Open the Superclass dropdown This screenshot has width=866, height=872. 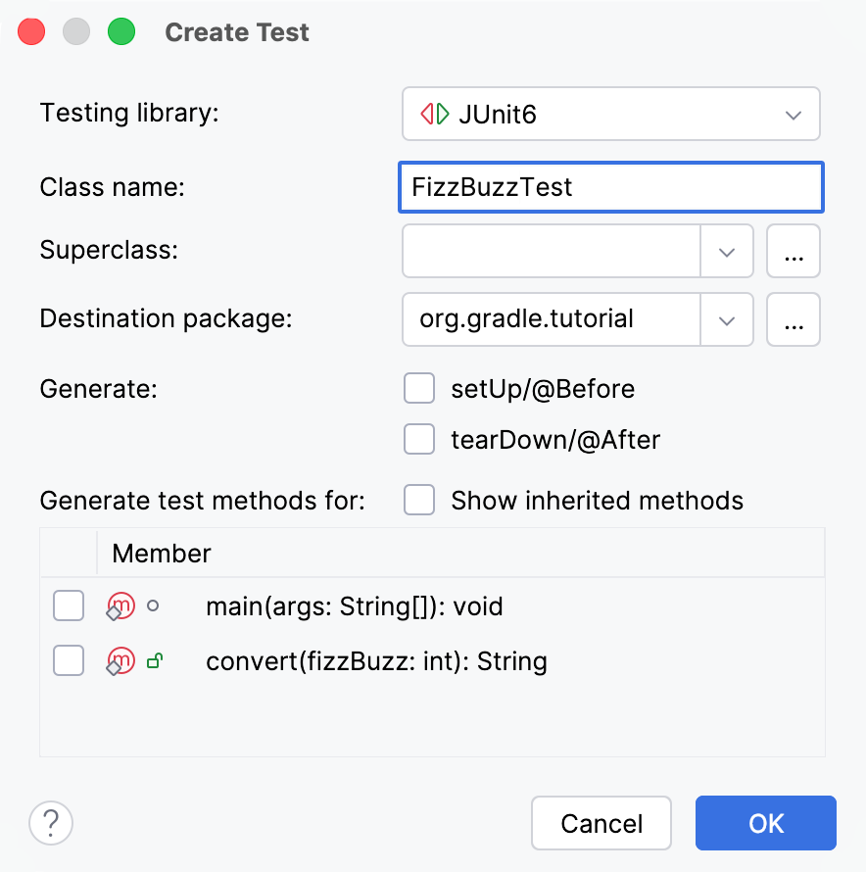coord(727,251)
